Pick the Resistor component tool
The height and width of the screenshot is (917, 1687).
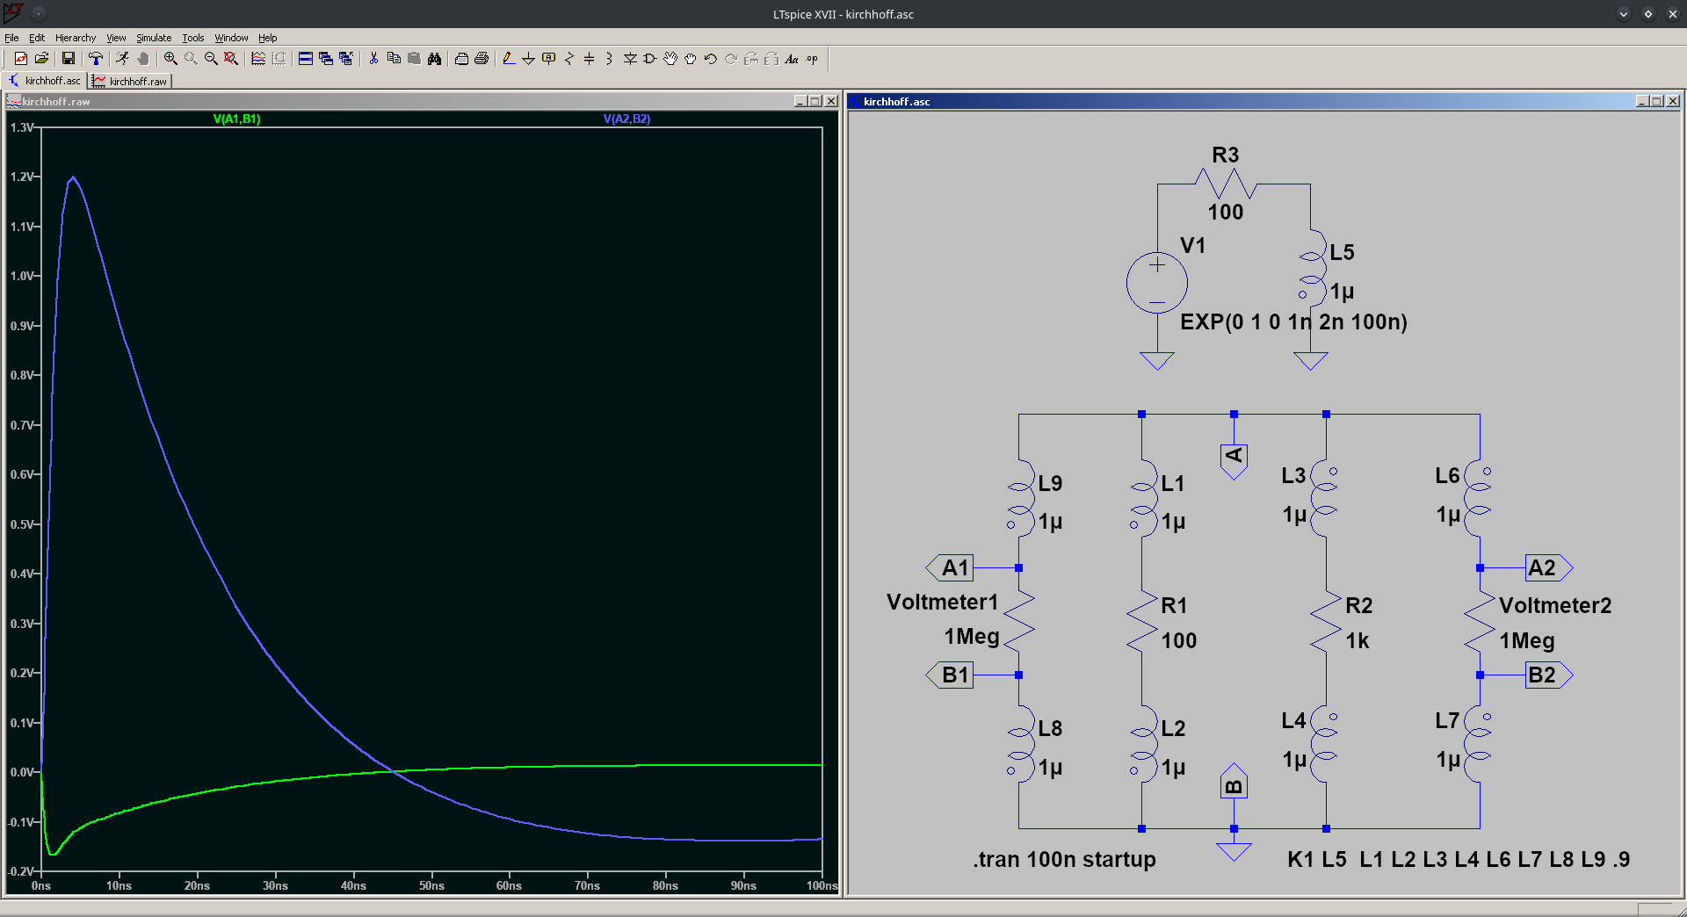point(569,59)
